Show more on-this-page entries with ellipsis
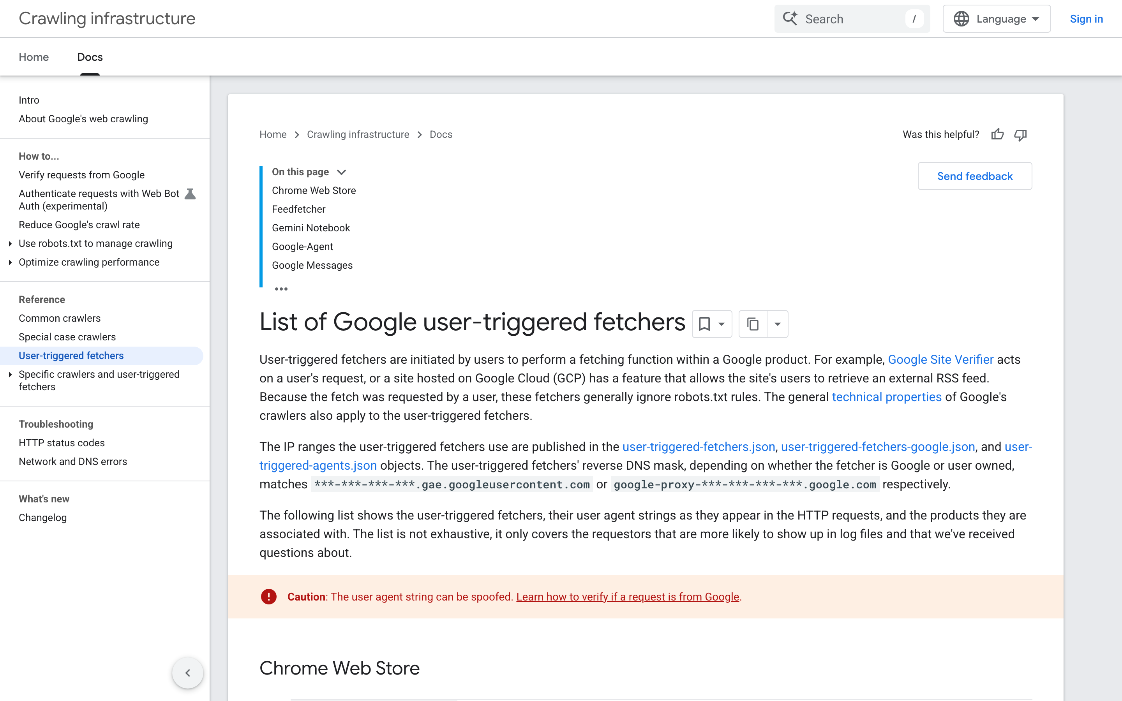Screen dimensions: 1122x701 click(x=281, y=289)
